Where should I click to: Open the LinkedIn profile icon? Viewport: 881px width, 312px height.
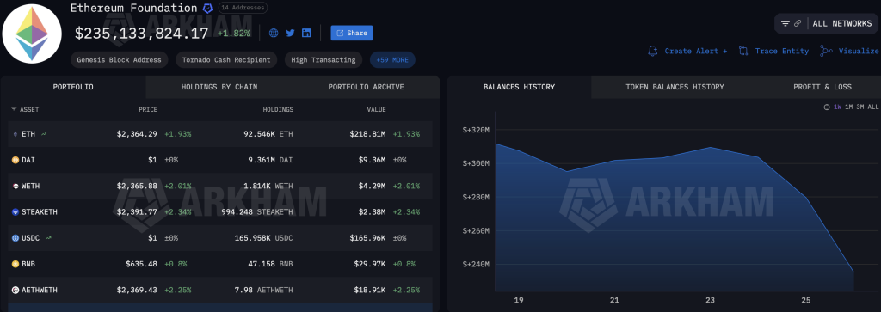pos(306,34)
